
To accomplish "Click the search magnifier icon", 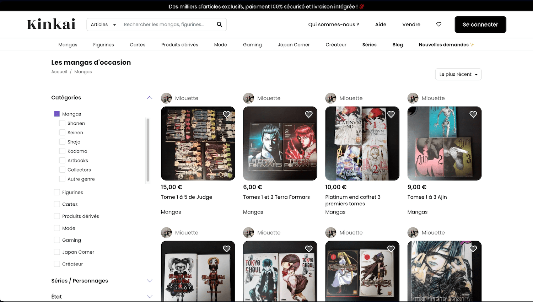I will pos(219,25).
